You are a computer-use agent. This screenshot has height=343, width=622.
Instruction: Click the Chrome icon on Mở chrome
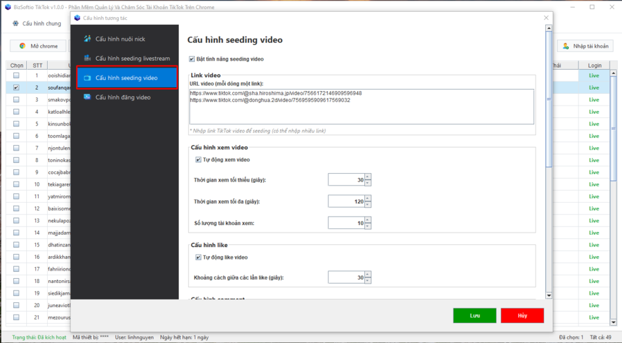22,46
